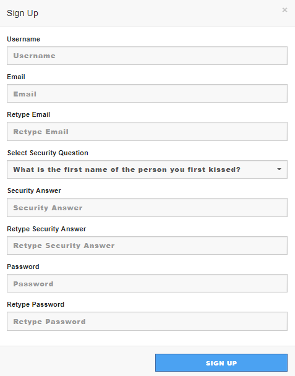Expand the security question dropdown arrow
The height and width of the screenshot is (376, 295).
point(279,169)
